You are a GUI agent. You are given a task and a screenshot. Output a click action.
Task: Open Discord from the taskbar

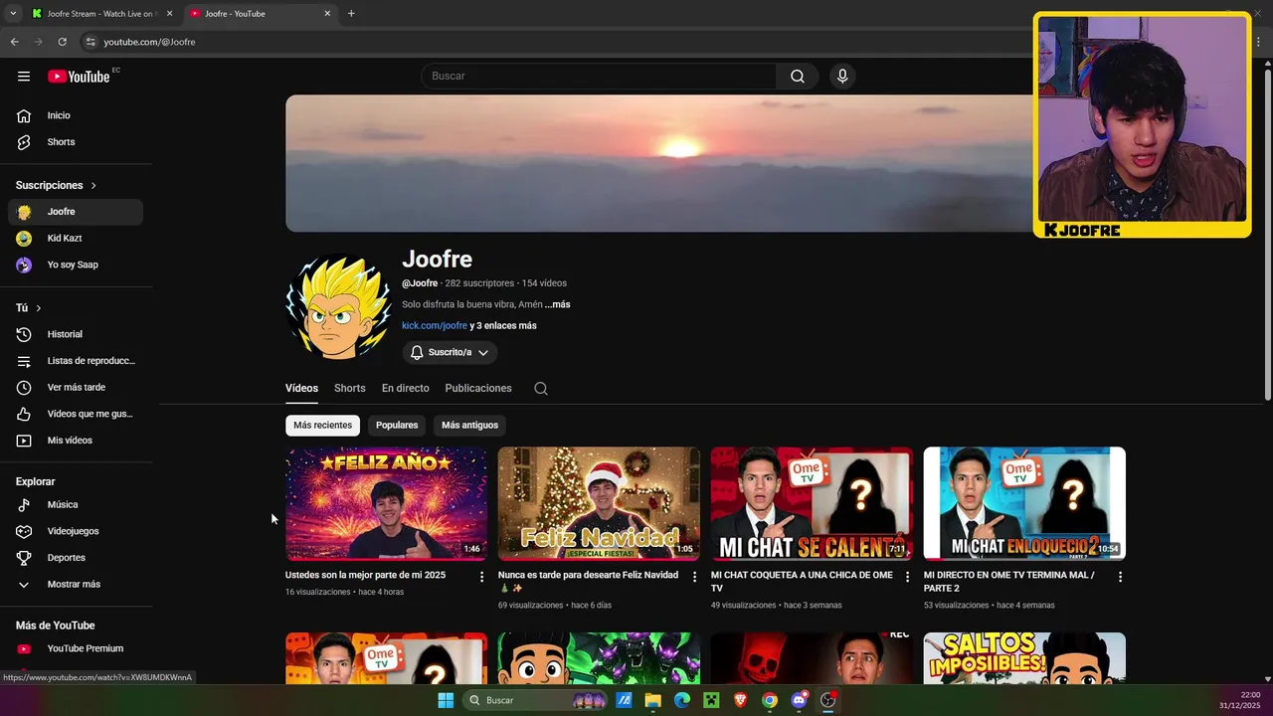point(799,700)
